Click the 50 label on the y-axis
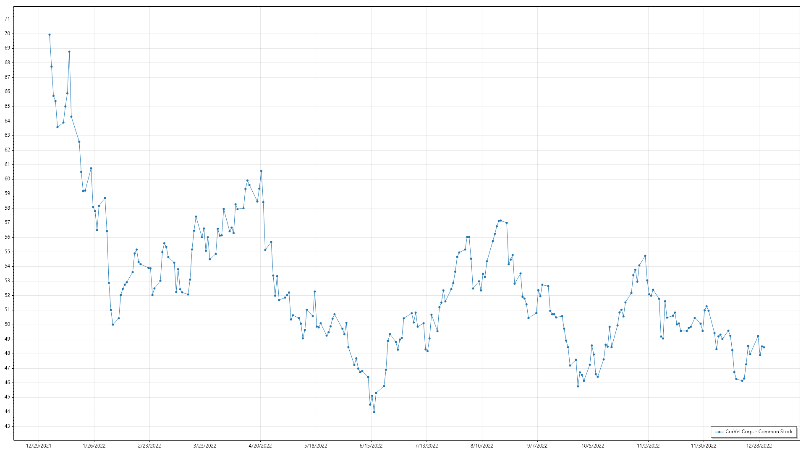806x453 pixels. [7, 324]
